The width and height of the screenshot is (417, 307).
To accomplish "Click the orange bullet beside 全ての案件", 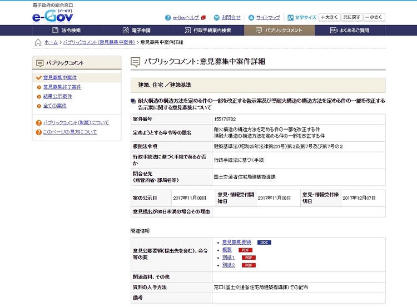I will [x=39, y=106].
